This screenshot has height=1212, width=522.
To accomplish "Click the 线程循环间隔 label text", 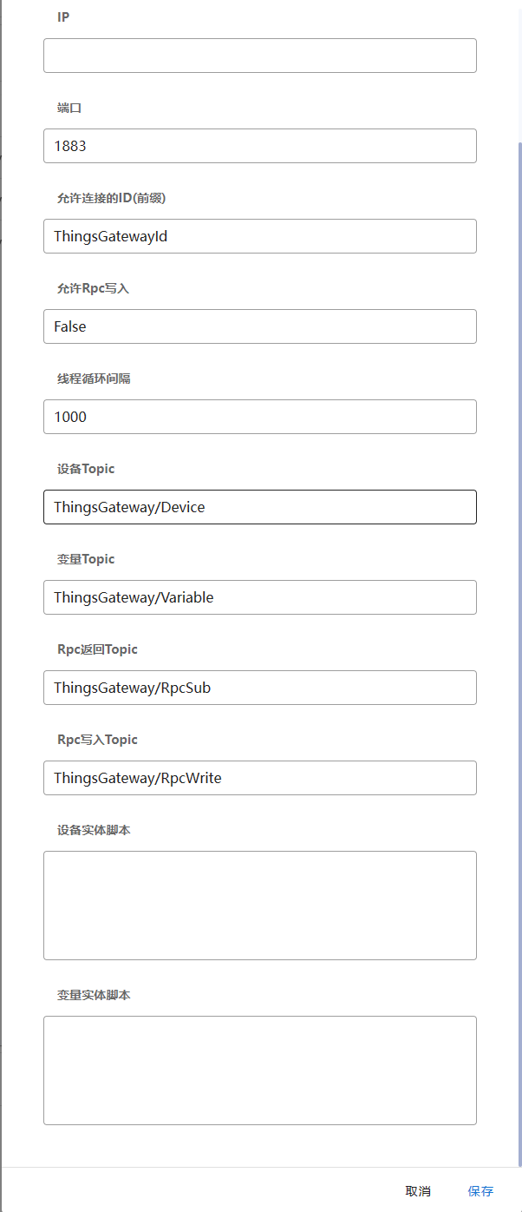I will 94,379.
